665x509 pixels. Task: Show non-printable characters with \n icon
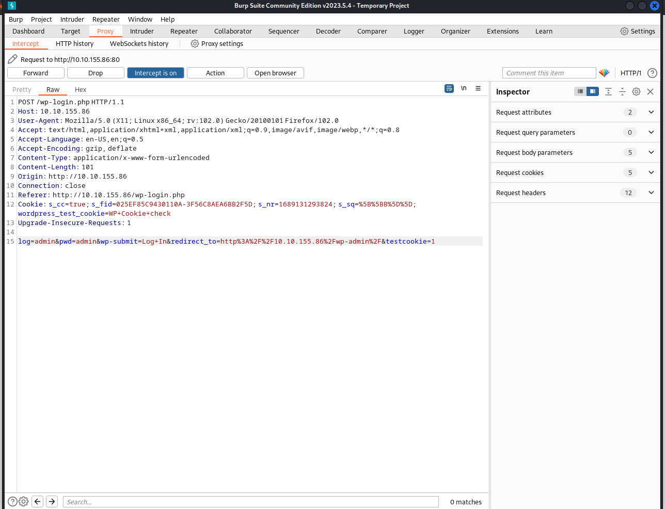[464, 89]
